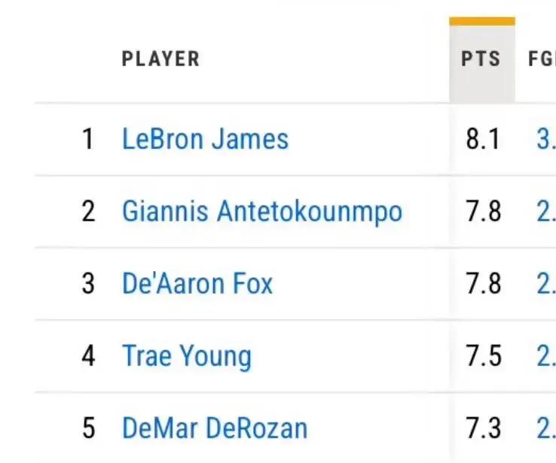
Task: Open Giannis Antetokounmpo player link
Action: pyautogui.click(x=262, y=212)
